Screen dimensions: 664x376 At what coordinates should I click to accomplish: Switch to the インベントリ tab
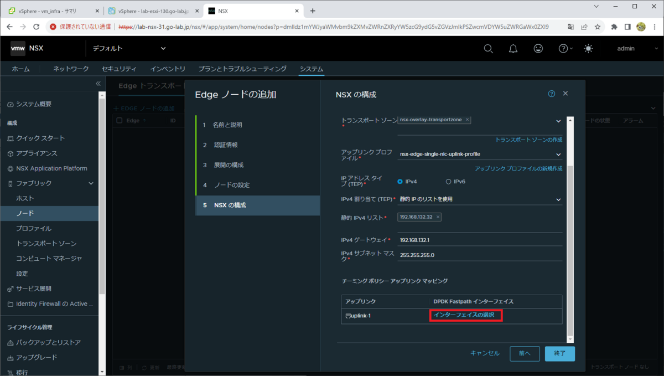tap(168, 69)
